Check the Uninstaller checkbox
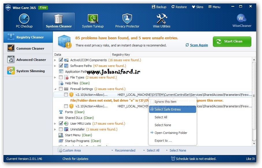This screenshot has width=262, height=168. pos(61,129)
